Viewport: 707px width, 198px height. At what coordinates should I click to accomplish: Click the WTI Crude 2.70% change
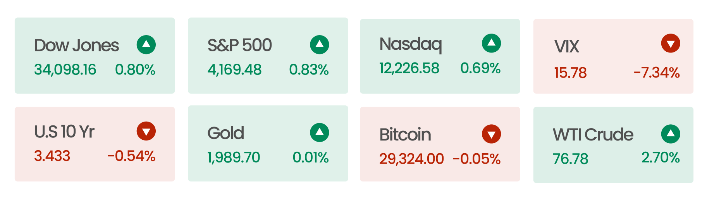[x=661, y=157]
